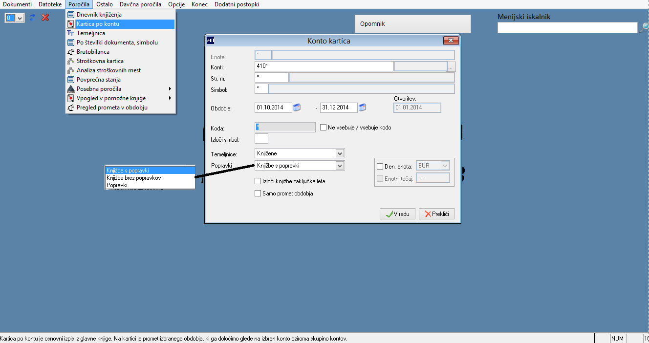Choose Knjižbe brez popravkov option

click(150, 178)
